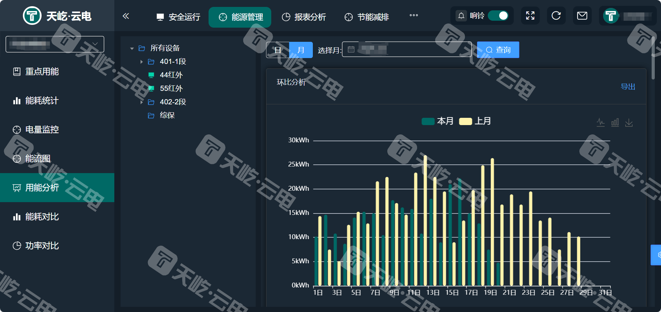
Task: Enter fullscreen mode icon
Action: (530, 16)
